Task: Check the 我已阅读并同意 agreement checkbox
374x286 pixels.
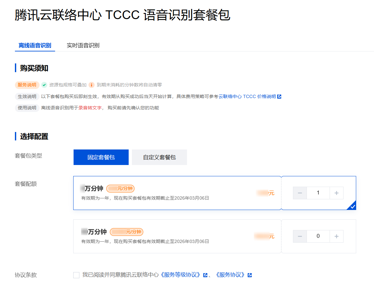Action: (76, 275)
